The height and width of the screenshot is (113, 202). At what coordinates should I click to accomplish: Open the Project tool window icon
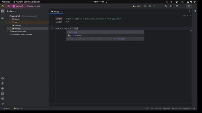click(3, 11)
